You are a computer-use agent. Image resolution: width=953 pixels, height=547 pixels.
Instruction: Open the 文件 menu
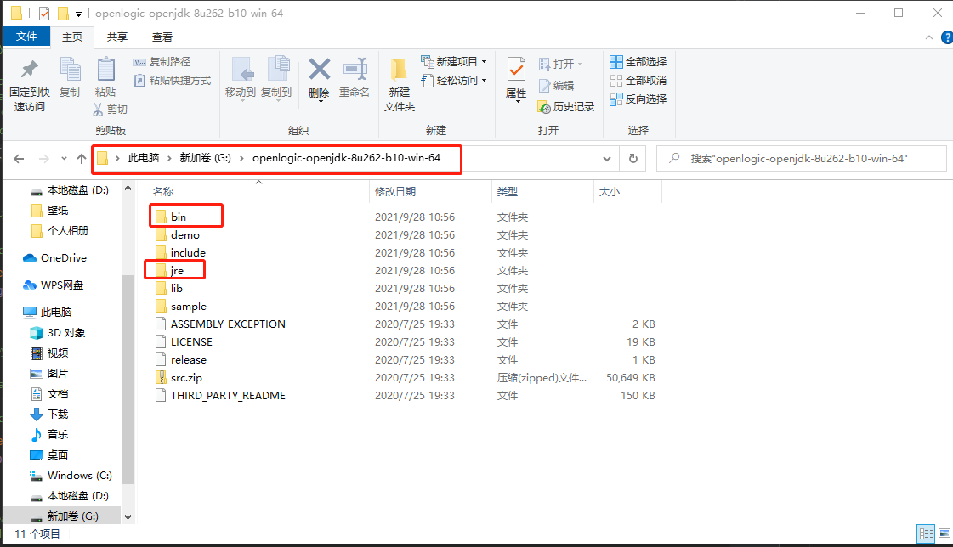[27, 37]
